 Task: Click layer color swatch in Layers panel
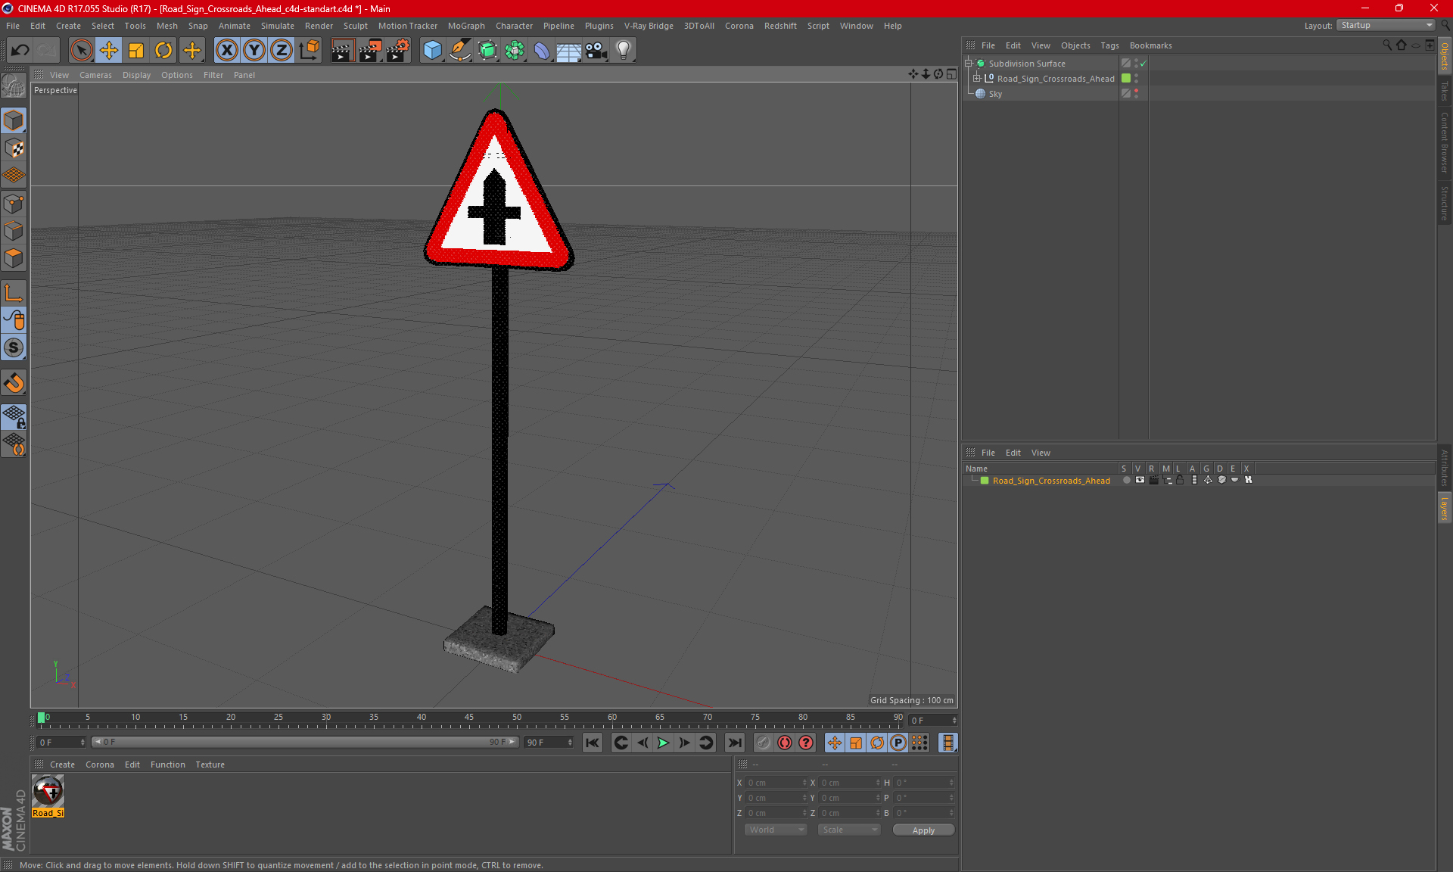(x=985, y=481)
